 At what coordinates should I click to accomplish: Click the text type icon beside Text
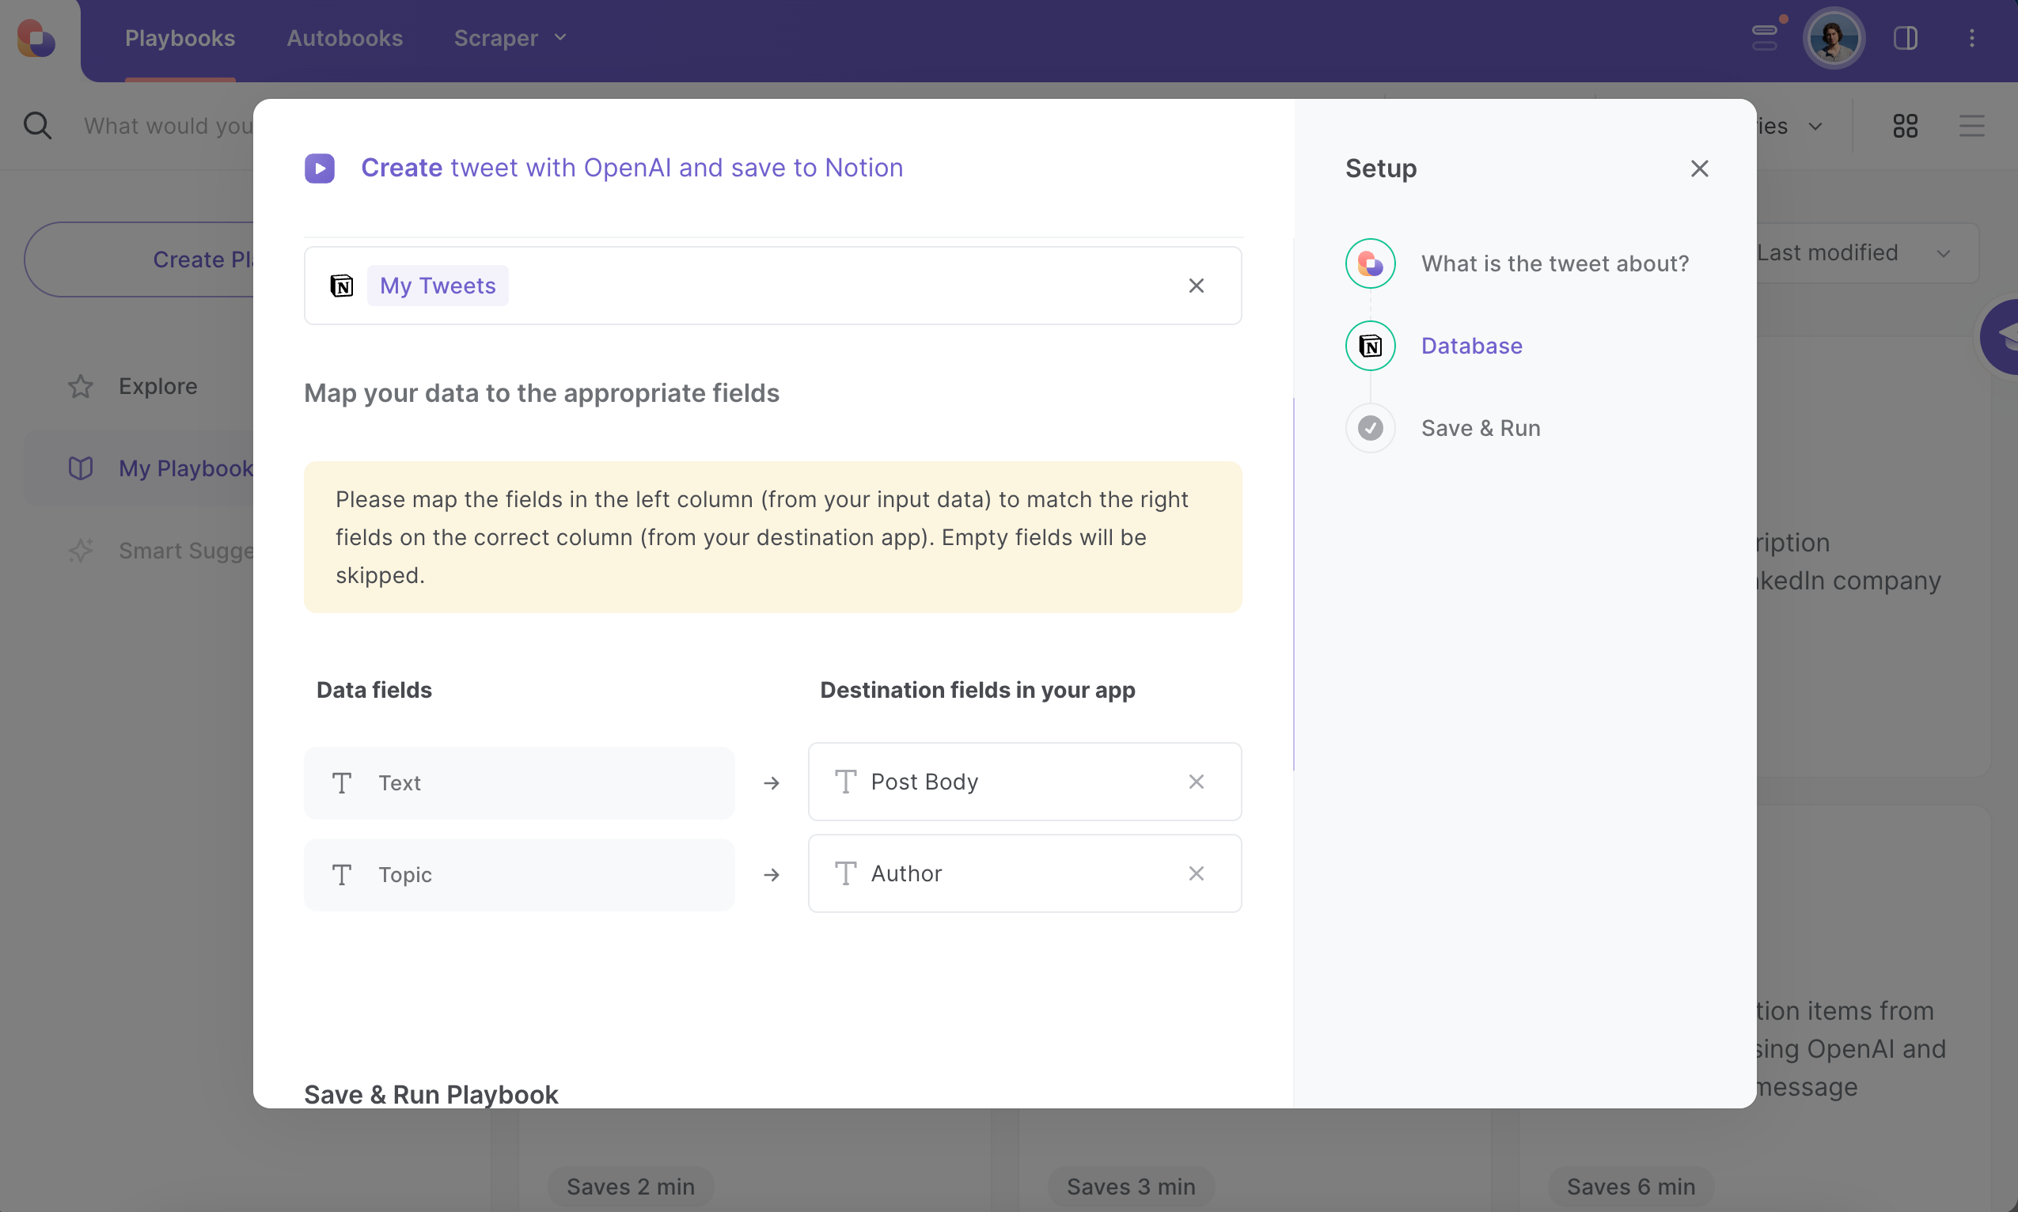pos(342,782)
